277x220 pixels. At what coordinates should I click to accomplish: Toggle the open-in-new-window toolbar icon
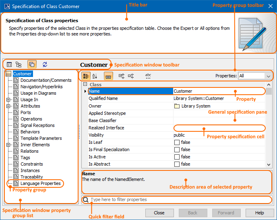(x=32, y=64)
